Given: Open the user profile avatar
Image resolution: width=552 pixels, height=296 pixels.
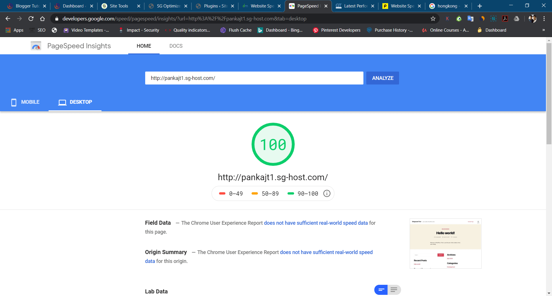Looking at the screenshot, I should 532,19.
